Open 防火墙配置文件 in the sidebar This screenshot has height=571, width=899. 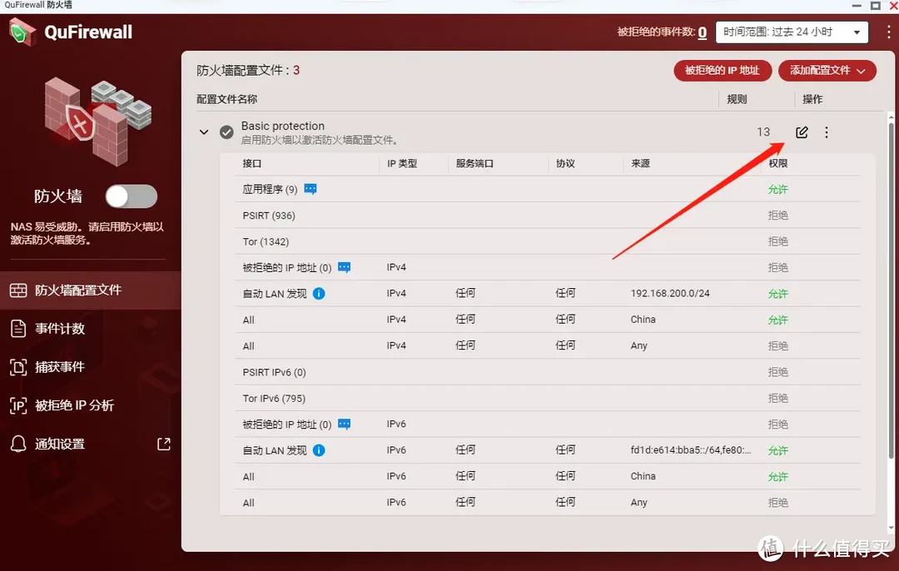91,290
